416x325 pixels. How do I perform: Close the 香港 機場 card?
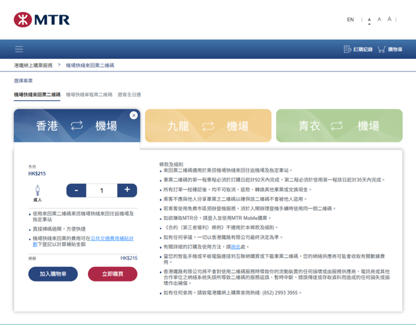pyautogui.click(x=133, y=115)
